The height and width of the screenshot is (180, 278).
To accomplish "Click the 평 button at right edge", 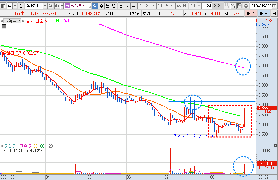I will pos(274,13).
